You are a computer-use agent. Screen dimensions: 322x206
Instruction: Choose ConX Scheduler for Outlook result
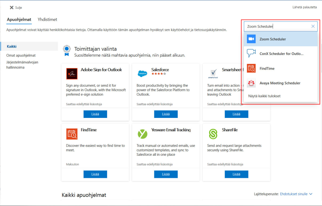pyautogui.click(x=281, y=54)
